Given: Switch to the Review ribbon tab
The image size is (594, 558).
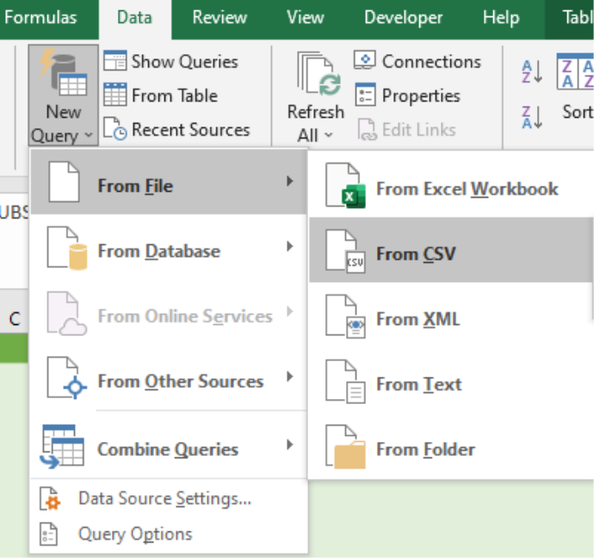Looking at the screenshot, I should 220,17.
